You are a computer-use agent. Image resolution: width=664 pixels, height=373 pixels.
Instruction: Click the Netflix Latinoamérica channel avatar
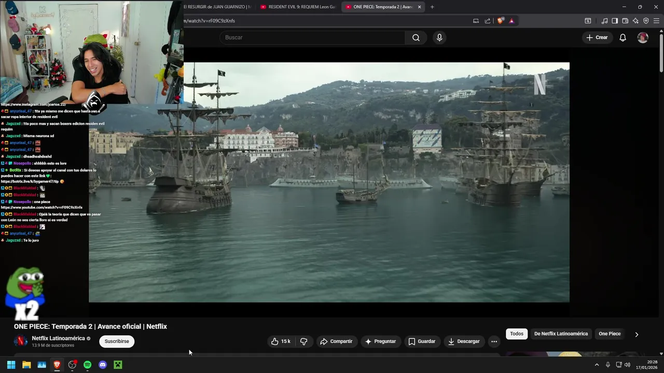(x=21, y=341)
